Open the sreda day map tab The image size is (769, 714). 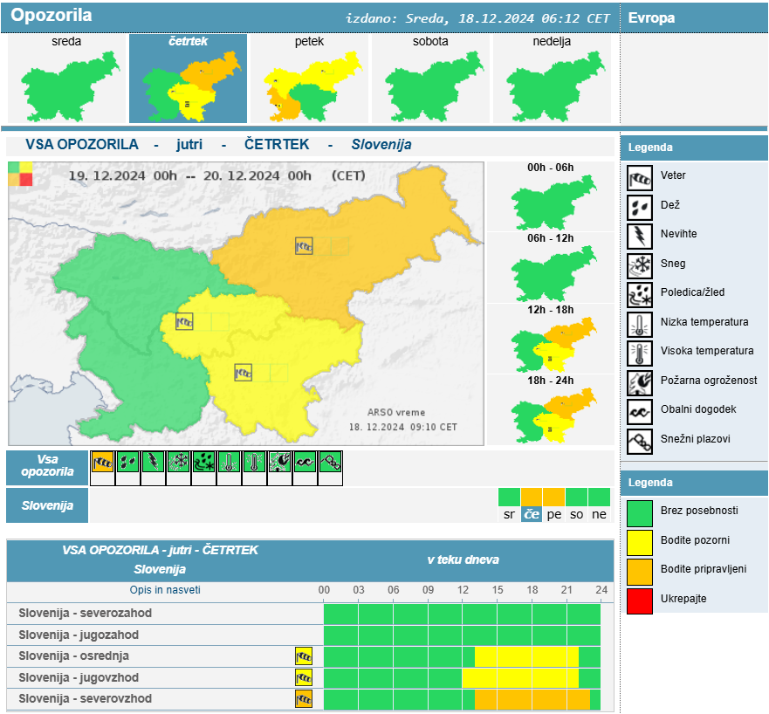point(66,79)
